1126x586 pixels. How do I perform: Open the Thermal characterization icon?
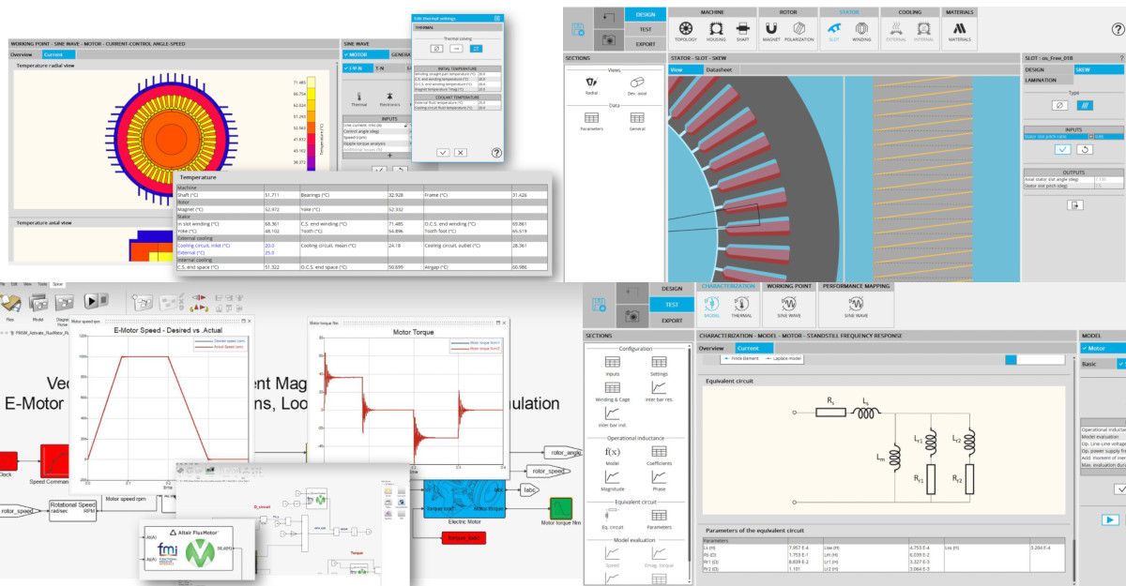740,308
